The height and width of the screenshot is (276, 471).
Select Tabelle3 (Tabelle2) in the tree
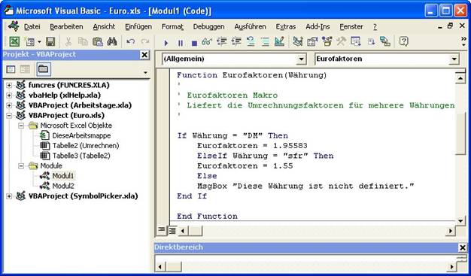point(81,156)
